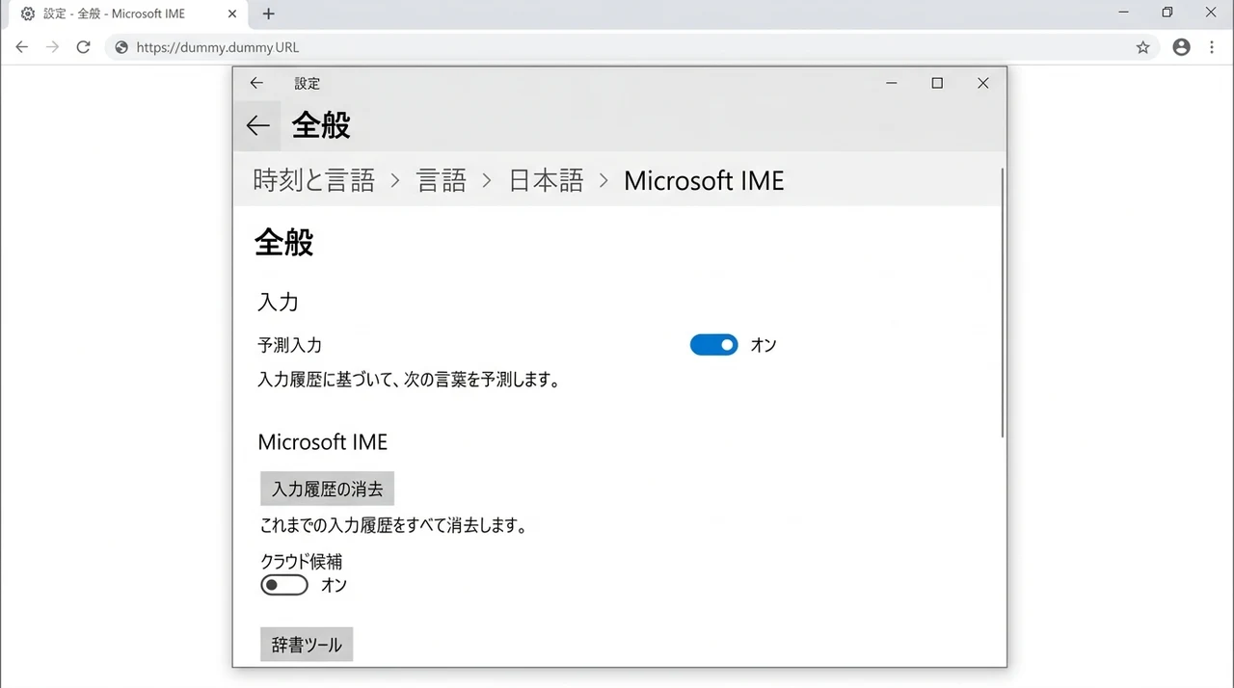Minimize the 設定 window

892,84
